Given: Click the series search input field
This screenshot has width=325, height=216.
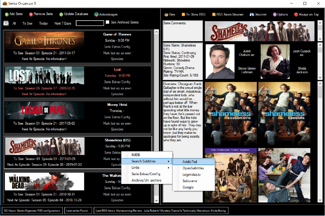Looking at the screenshot, I should tap(90, 23).
